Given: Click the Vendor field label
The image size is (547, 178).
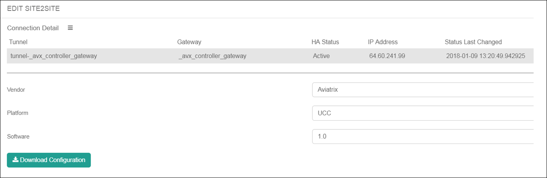Looking at the screenshot, I should click(x=16, y=90).
